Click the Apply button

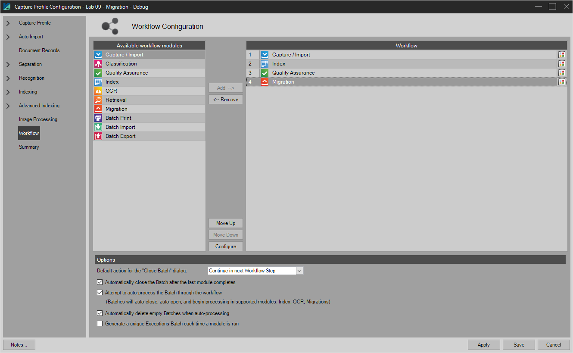click(x=484, y=345)
